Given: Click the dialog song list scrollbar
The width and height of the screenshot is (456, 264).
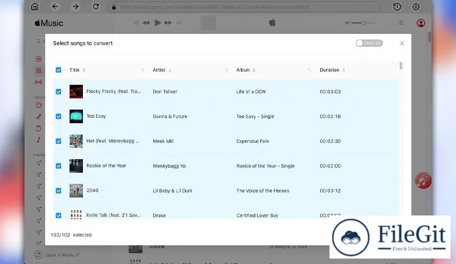Looking at the screenshot, I should coord(401,65).
